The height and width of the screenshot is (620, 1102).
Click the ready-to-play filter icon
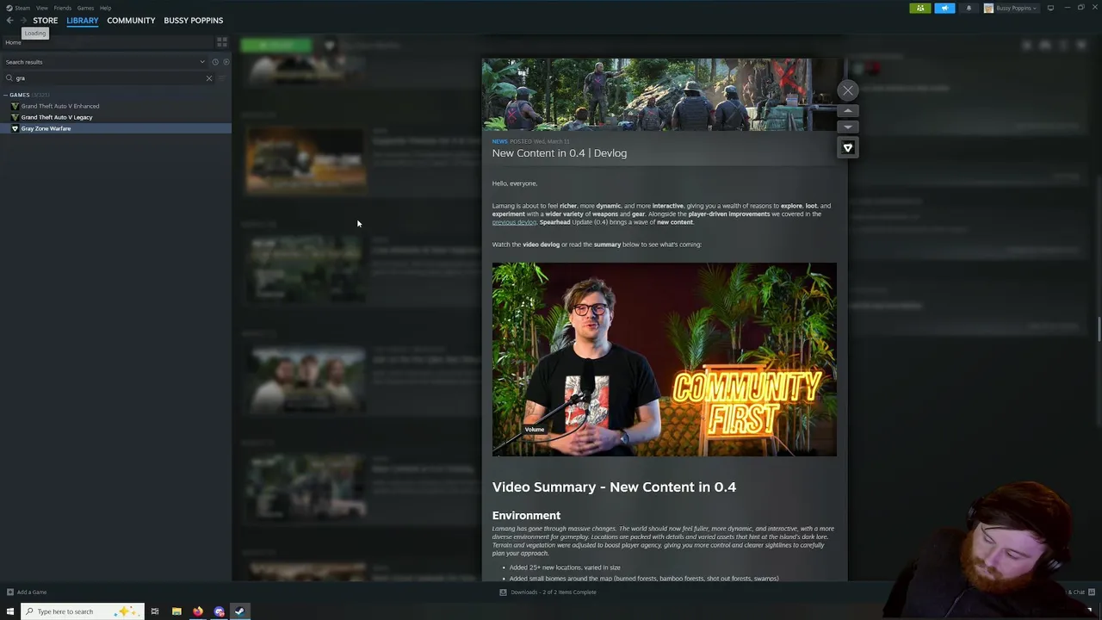click(x=226, y=62)
